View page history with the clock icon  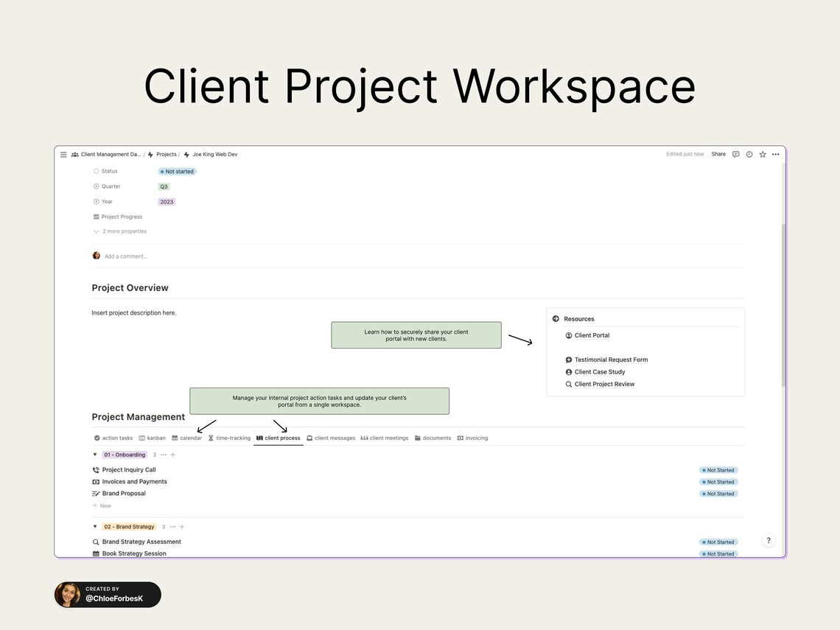coord(749,154)
